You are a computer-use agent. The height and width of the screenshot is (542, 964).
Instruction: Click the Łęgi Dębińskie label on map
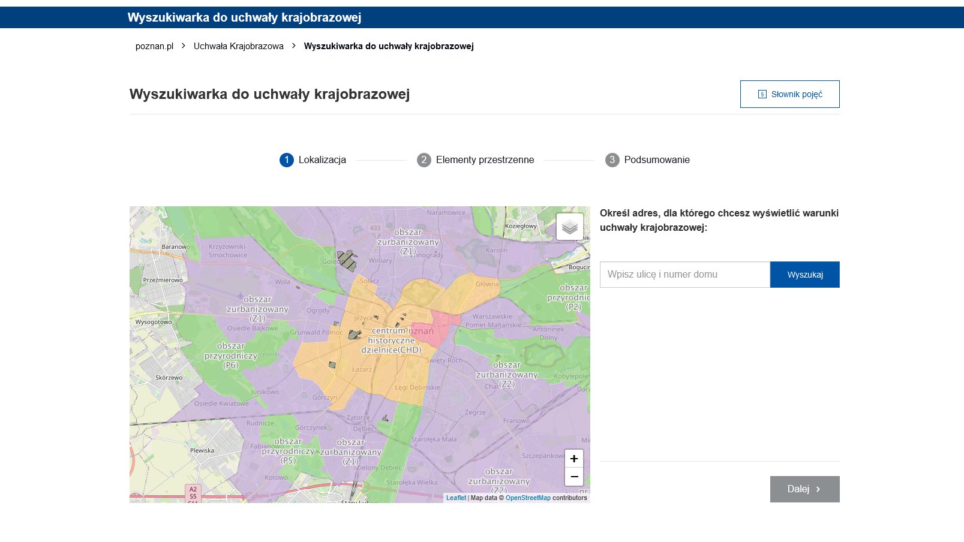pyautogui.click(x=418, y=387)
